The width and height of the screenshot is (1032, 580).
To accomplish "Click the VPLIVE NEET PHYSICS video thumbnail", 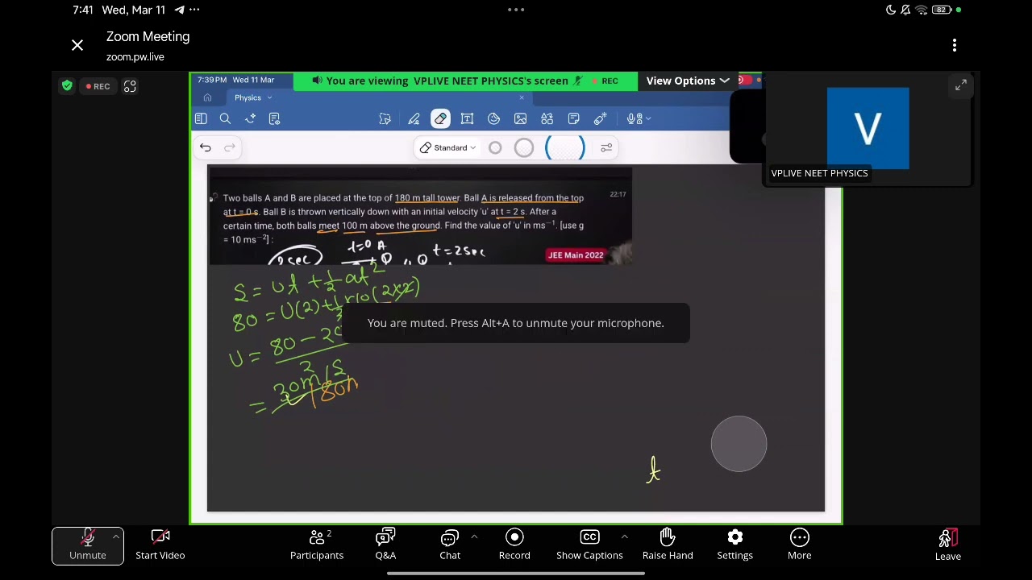I will click(x=868, y=129).
